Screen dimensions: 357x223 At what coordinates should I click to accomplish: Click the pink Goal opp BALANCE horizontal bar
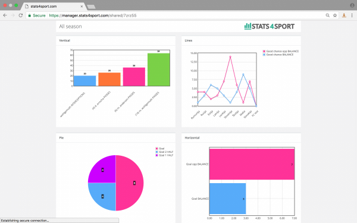pos(252,164)
